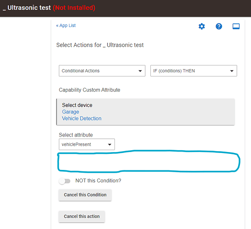This screenshot has height=229, width=251.
Task: Click Cancel this action button
Action: click(x=82, y=216)
